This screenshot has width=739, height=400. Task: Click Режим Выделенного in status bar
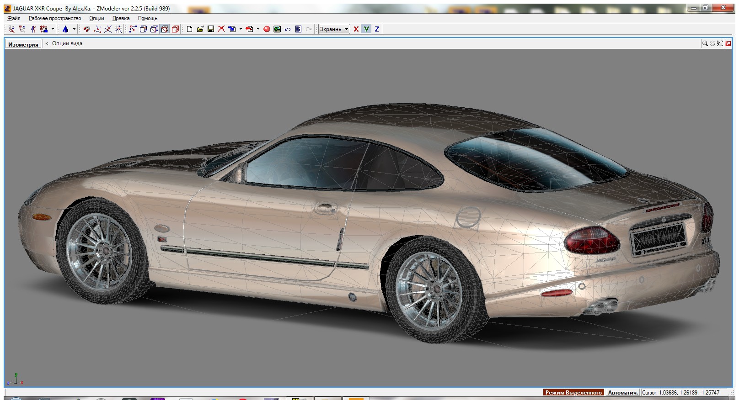point(573,393)
